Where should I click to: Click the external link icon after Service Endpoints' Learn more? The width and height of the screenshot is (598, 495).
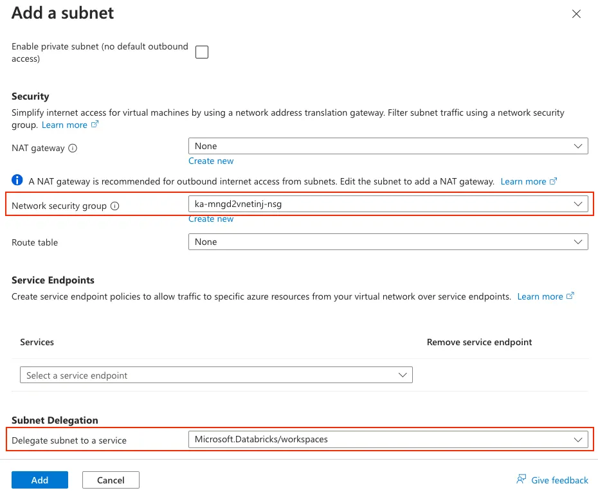pyautogui.click(x=569, y=296)
